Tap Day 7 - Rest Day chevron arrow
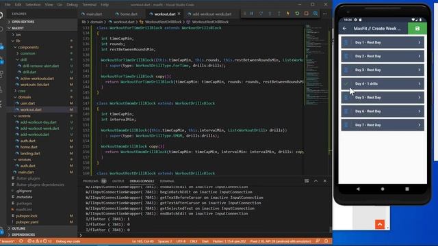Screen dimensions: 438x246 point(420,125)
